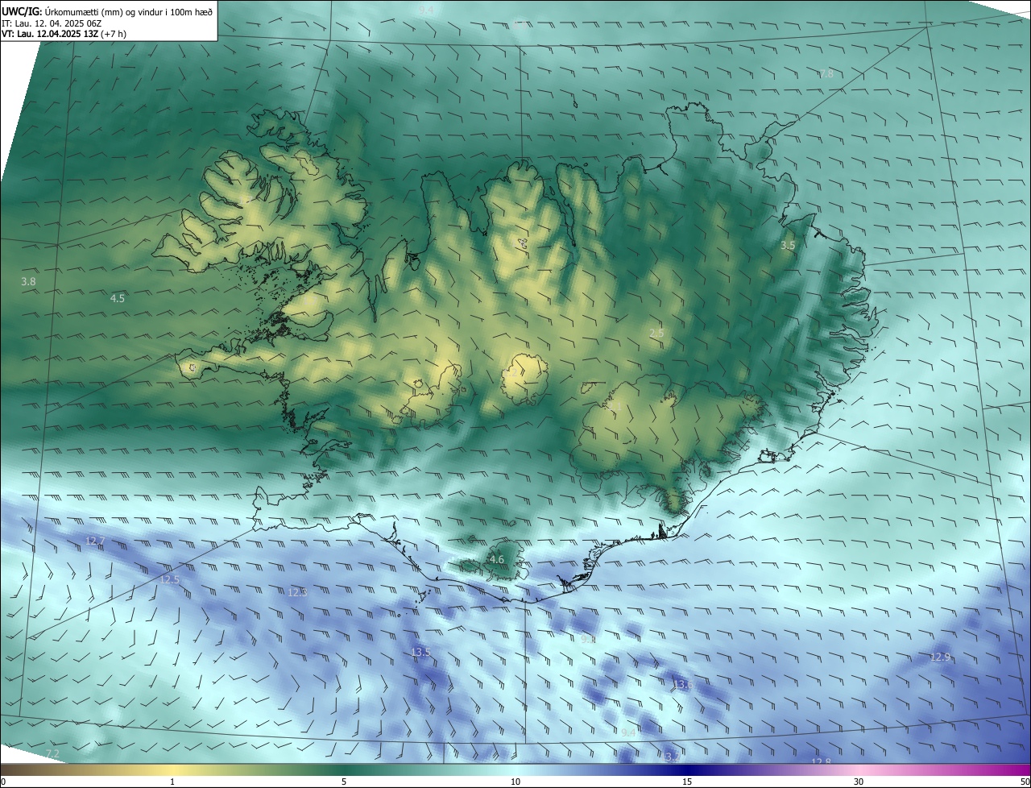This screenshot has height=788, width=1031.
Task: Click the '12.8' value label above the color bar
Action: pyautogui.click(x=821, y=761)
